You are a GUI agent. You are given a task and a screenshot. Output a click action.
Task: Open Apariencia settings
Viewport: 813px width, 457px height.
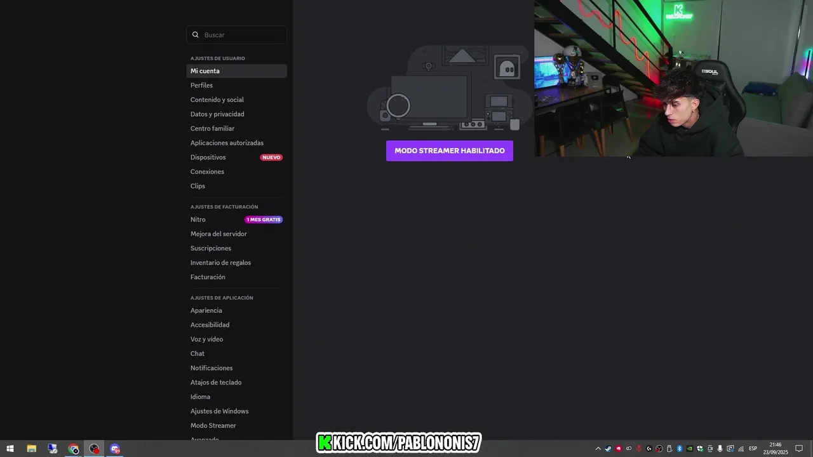pos(236,310)
